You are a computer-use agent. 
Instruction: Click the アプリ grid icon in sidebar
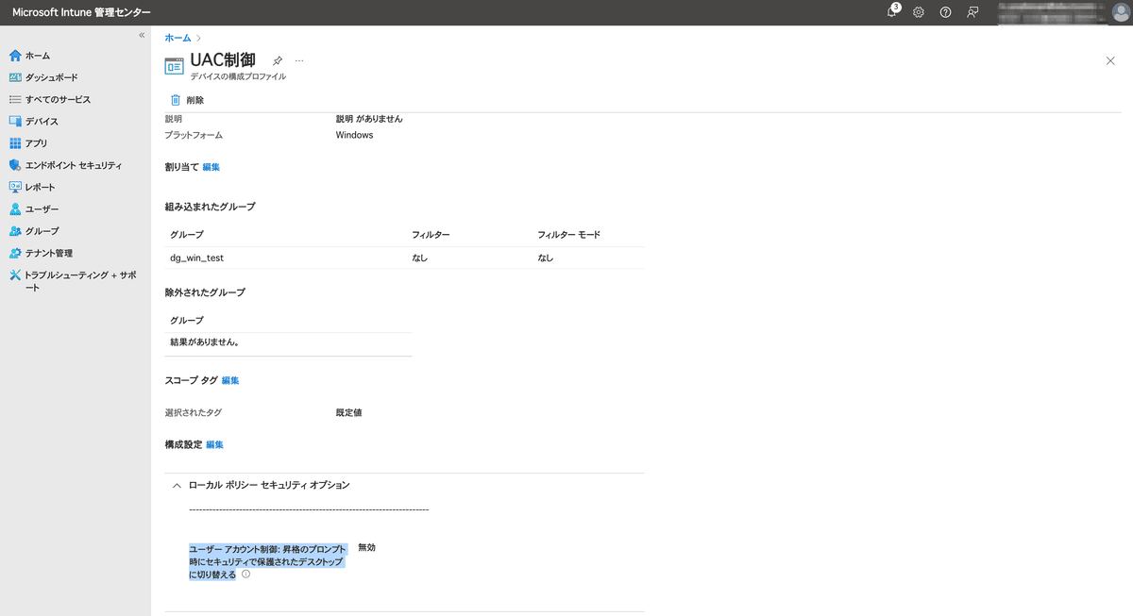click(x=14, y=143)
